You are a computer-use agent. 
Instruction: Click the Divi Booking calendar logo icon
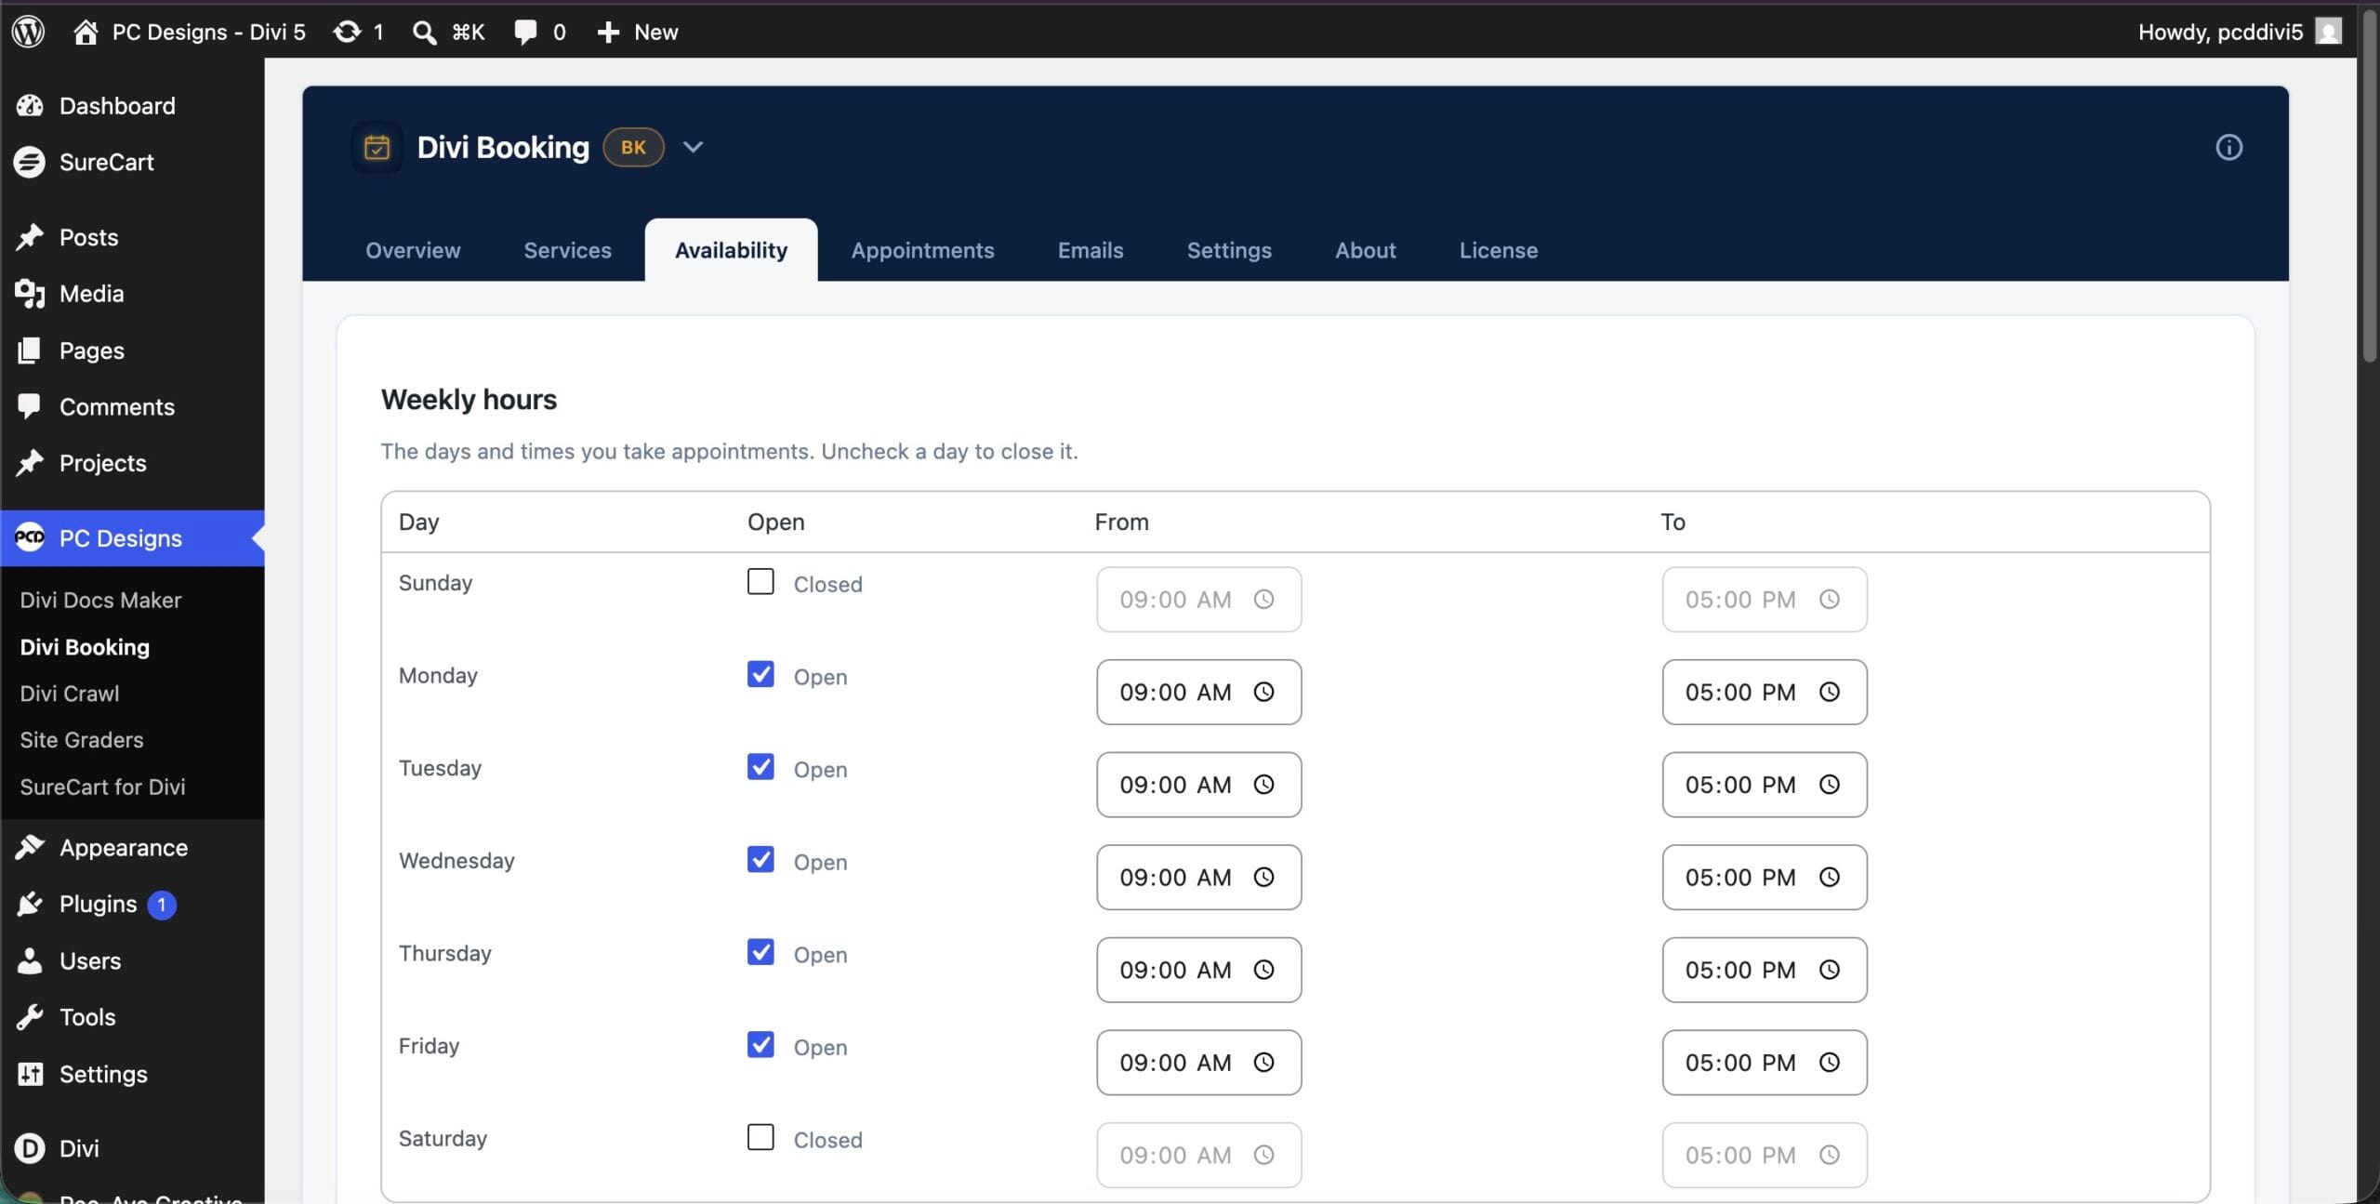click(377, 147)
